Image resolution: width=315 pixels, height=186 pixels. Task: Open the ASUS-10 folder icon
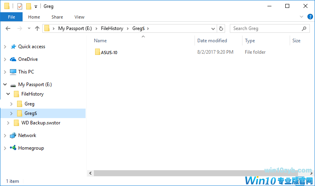97,52
